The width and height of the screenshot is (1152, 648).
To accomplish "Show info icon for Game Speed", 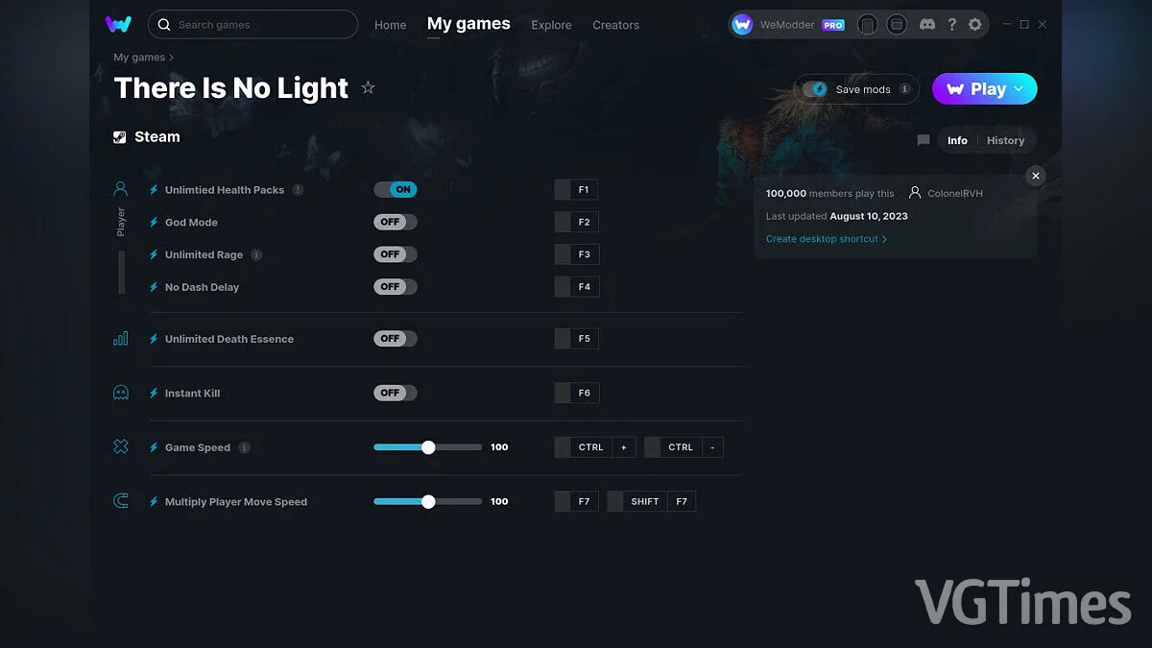I will pyautogui.click(x=244, y=447).
